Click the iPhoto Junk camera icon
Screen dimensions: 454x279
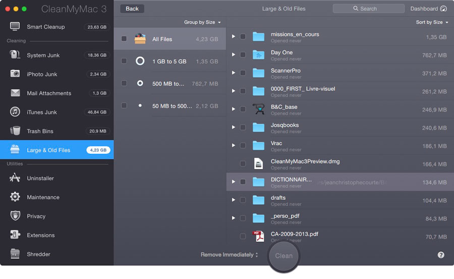coord(15,74)
